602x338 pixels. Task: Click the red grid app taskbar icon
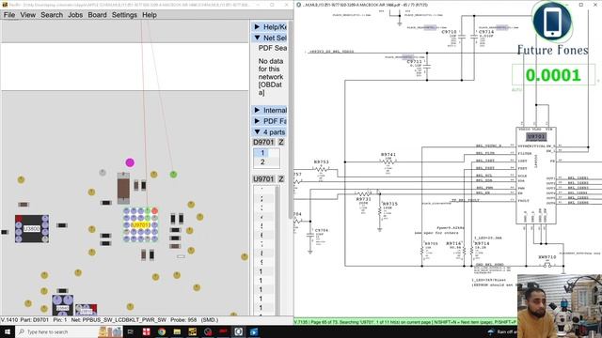click(x=147, y=331)
